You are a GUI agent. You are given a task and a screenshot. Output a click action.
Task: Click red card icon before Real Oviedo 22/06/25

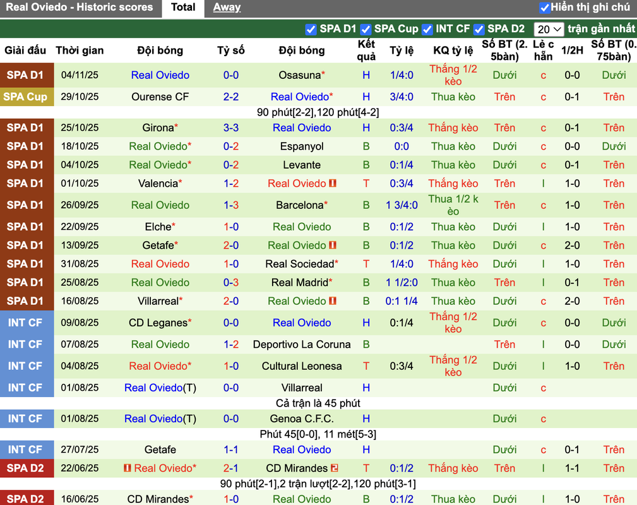pyautogui.click(x=128, y=468)
